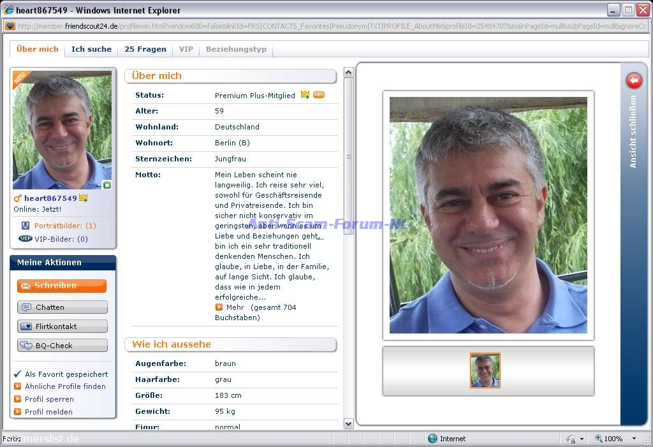Toggle the Als Favorit gespeichert checkmark
The height and width of the screenshot is (447, 653).
[18, 374]
